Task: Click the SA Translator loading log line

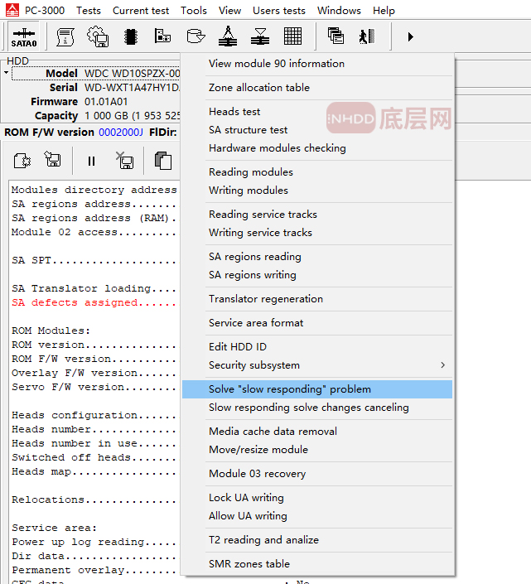Action: pos(94,288)
